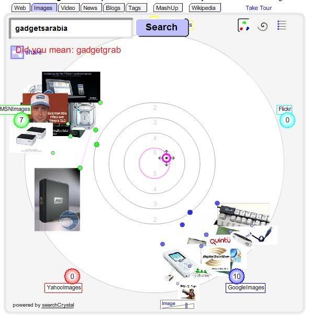The image size is (311, 315).
Task: Toggle the YahooImages badge showing 0
Action: (x=72, y=276)
